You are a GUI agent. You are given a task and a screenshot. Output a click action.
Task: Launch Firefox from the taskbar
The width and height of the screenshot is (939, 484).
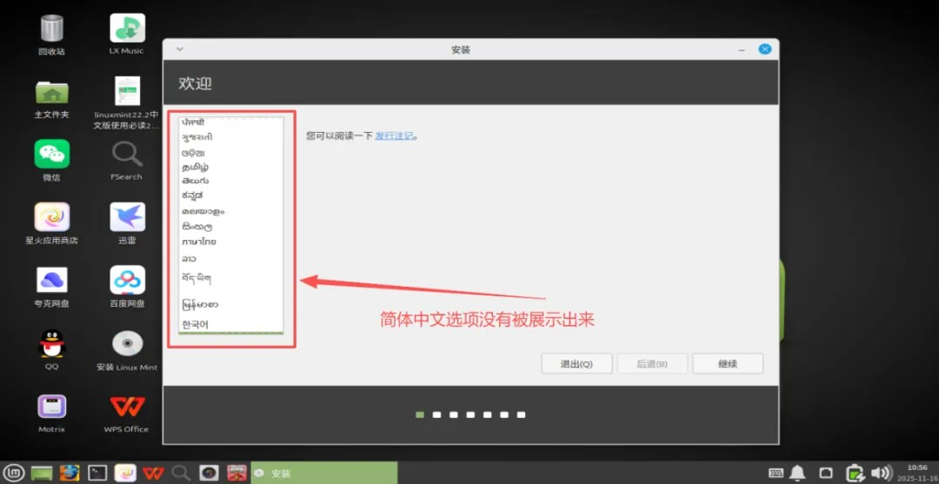(x=70, y=474)
